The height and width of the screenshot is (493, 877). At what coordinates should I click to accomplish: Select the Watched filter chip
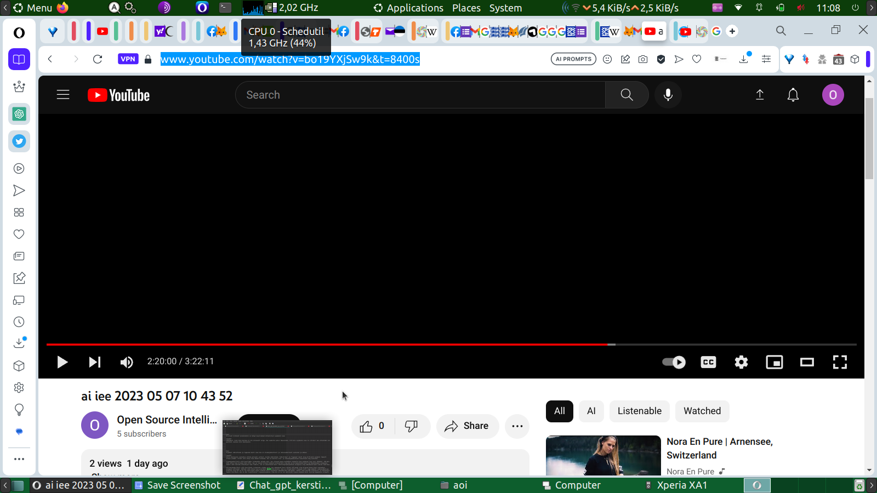(x=702, y=411)
